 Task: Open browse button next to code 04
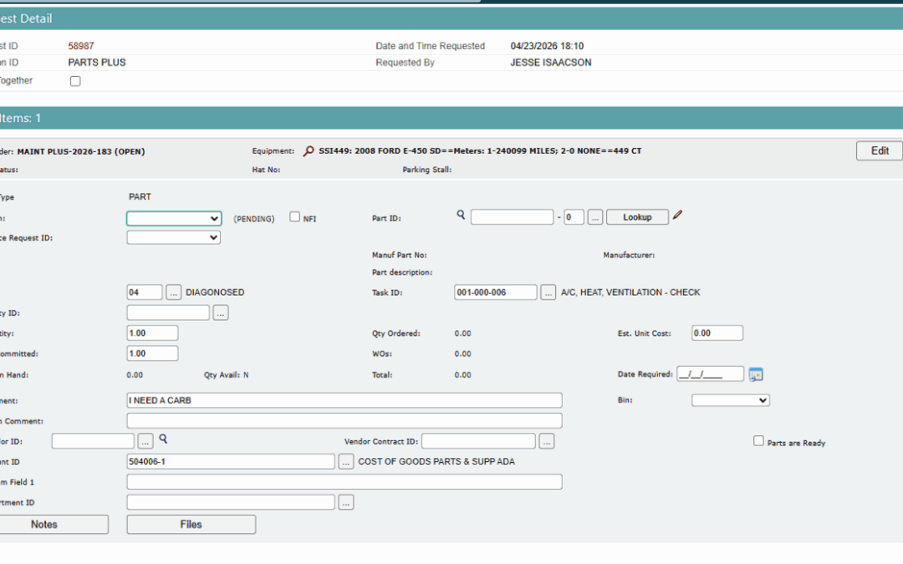click(173, 292)
